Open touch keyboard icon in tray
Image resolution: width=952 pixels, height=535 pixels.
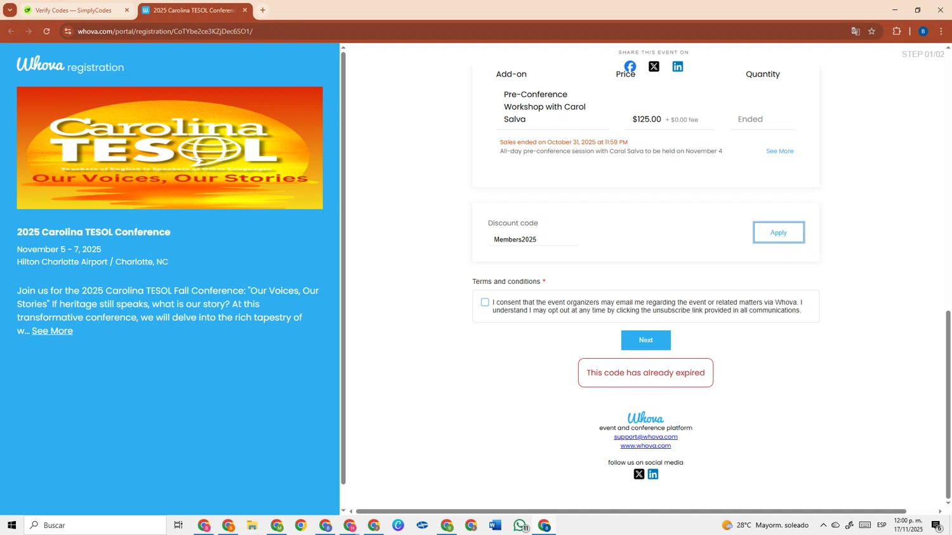click(x=865, y=525)
